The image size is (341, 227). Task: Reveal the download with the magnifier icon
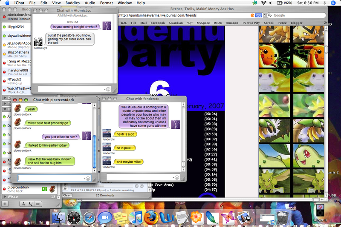coord(142,186)
